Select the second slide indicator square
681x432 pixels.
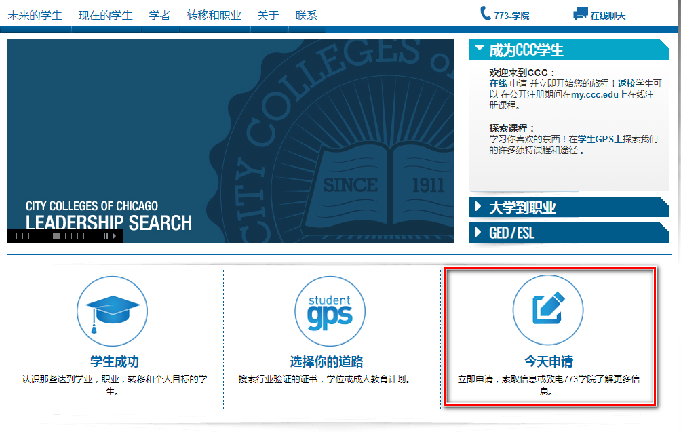tap(32, 236)
